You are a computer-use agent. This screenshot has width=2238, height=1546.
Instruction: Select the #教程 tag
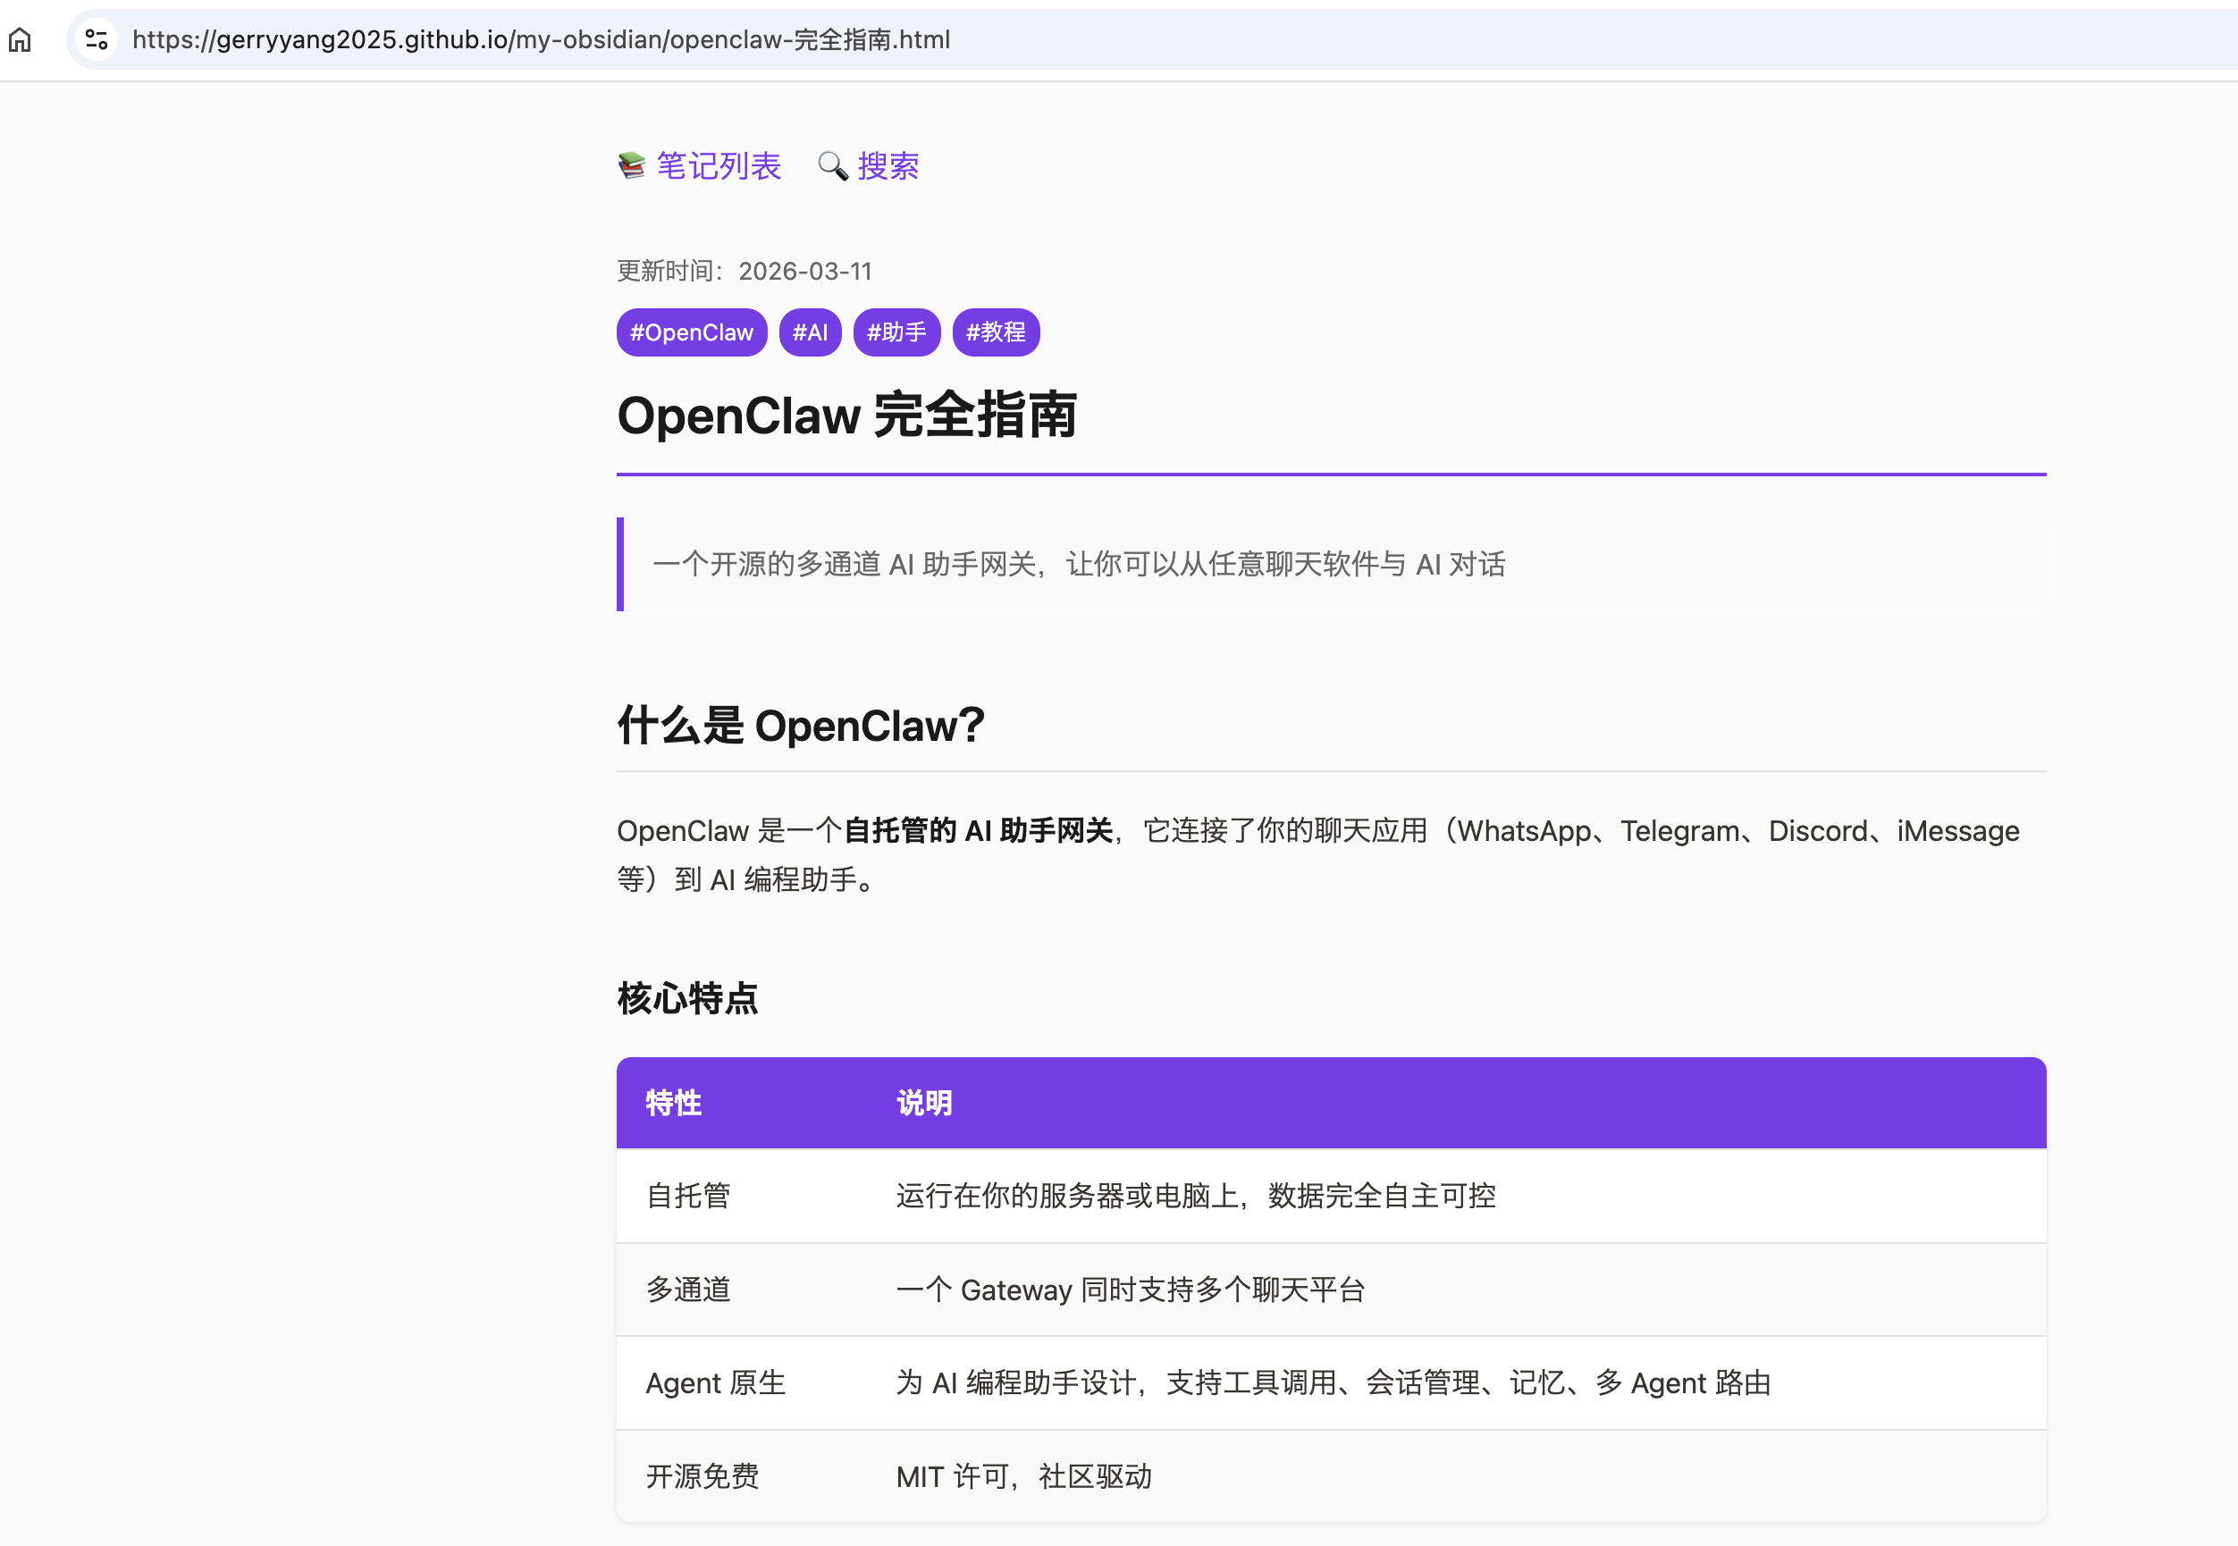[x=995, y=332]
